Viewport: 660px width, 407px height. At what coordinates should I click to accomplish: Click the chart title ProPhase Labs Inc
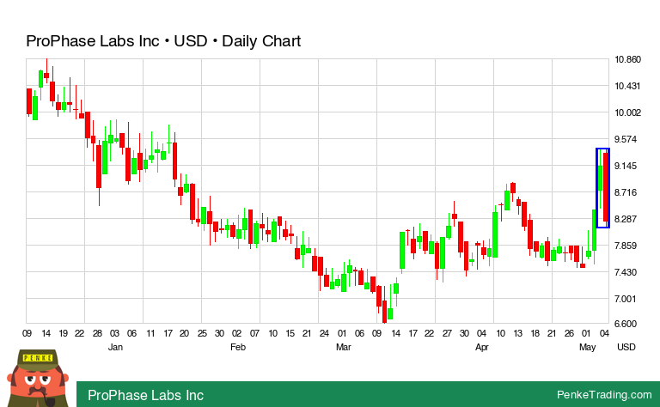pos(93,41)
